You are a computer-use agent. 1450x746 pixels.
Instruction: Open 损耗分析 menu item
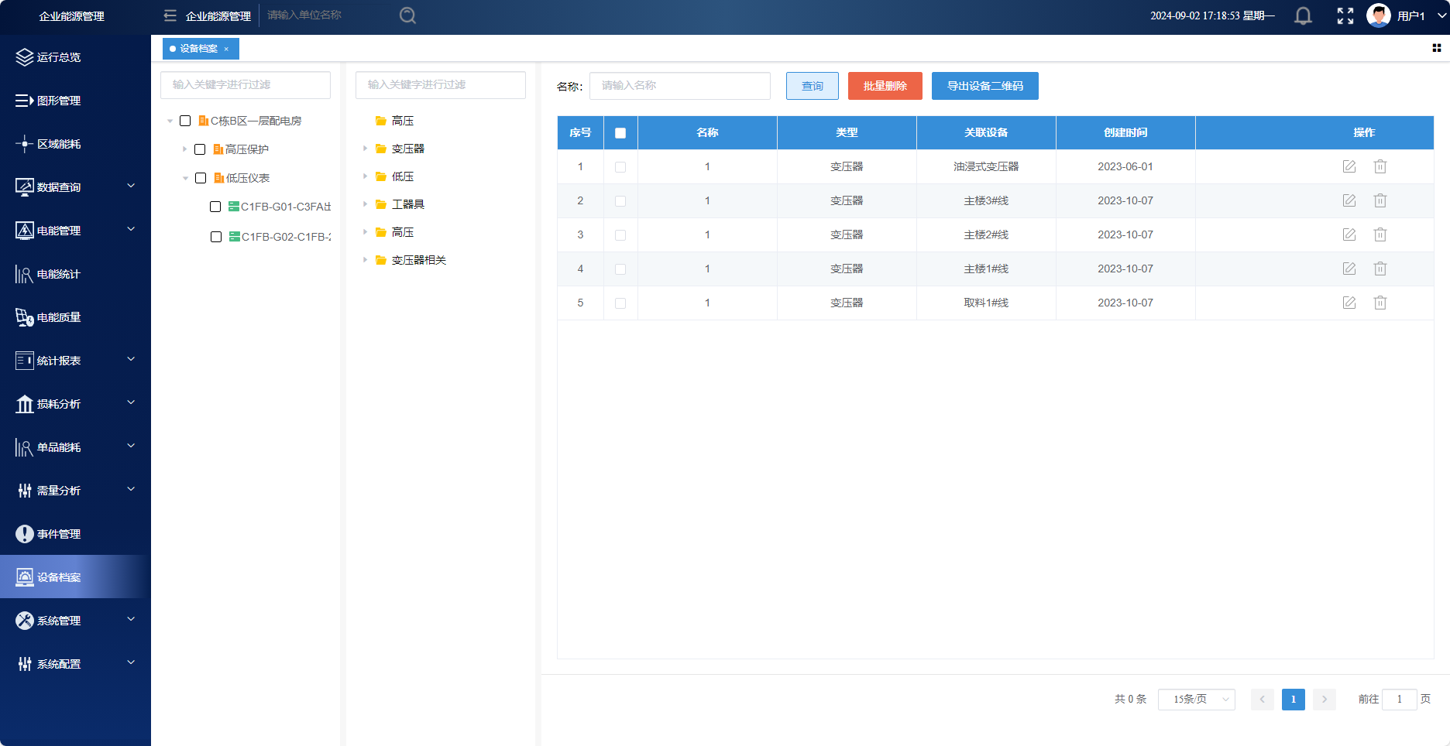point(75,404)
